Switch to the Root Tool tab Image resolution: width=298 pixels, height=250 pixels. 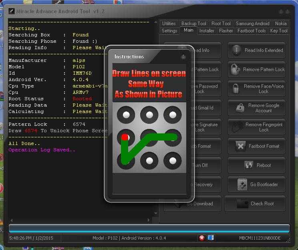pos(221,24)
